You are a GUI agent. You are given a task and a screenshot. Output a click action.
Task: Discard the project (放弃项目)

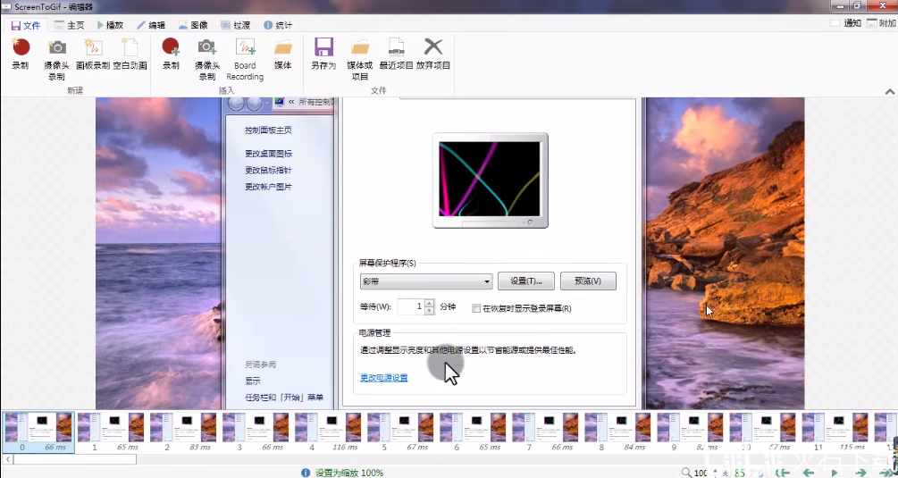click(x=433, y=55)
